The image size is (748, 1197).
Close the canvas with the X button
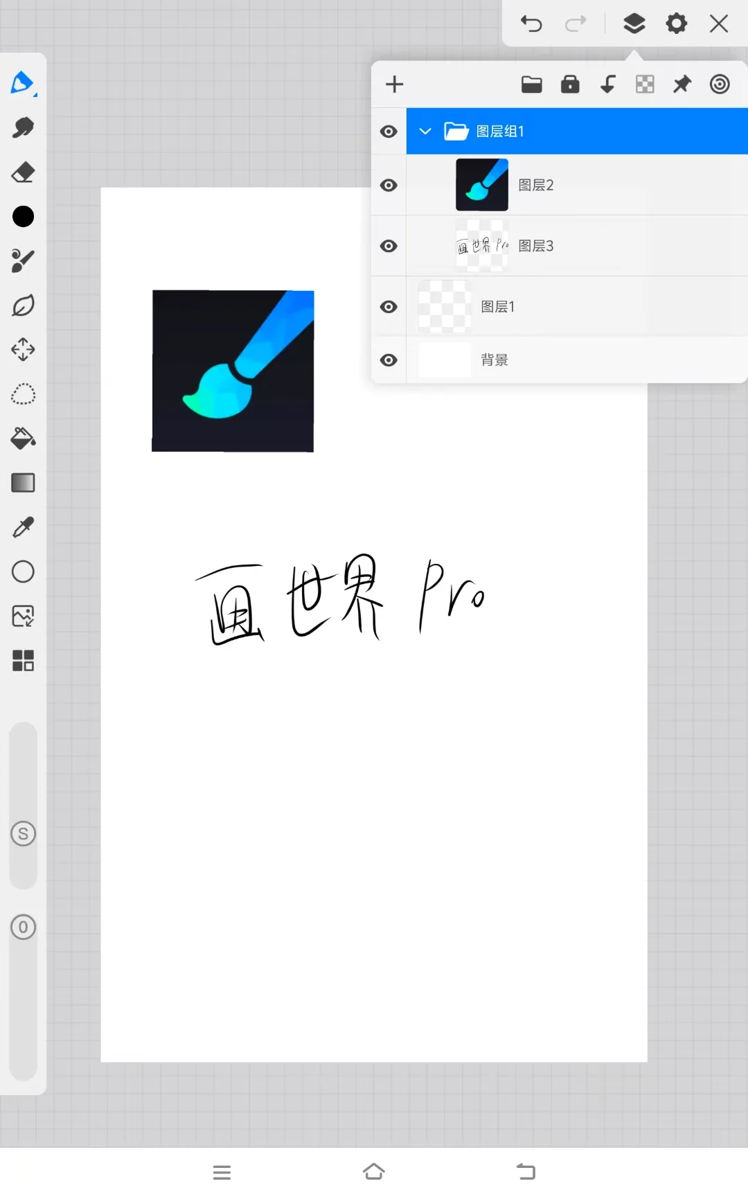click(719, 24)
